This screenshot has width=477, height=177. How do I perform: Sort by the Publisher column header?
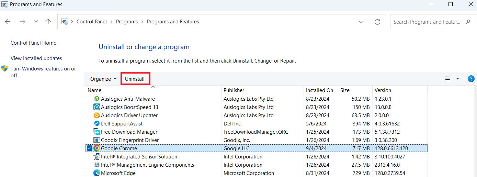point(262,90)
